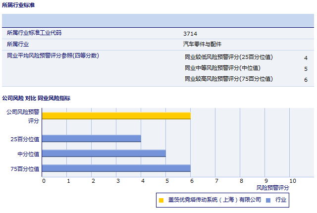317x213 pixels.
Task: Click the 公司风险 对比 同业风险指标 heading
Action: tap(36, 98)
